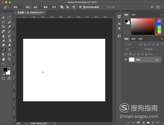This screenshot has height=125, width=164.
Task: Select the Rectangle shape tool
Action: click(x=9, y=55)
